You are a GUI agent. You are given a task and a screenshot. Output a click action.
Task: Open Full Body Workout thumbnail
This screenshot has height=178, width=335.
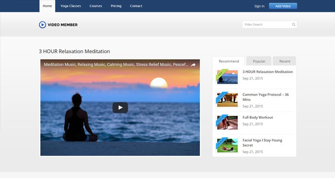(227, 122)
